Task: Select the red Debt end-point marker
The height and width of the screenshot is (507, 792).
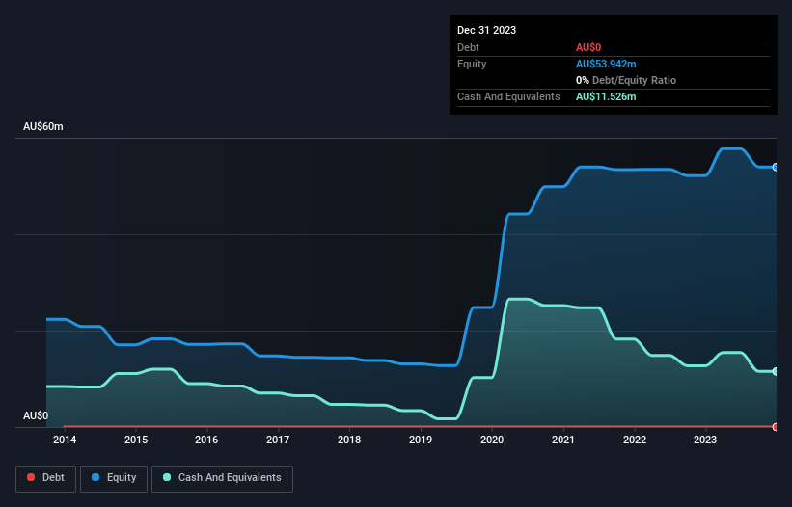Action: [x=776, y=427]
